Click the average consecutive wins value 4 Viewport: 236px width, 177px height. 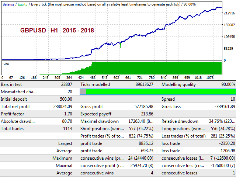(x=152, y=173)
